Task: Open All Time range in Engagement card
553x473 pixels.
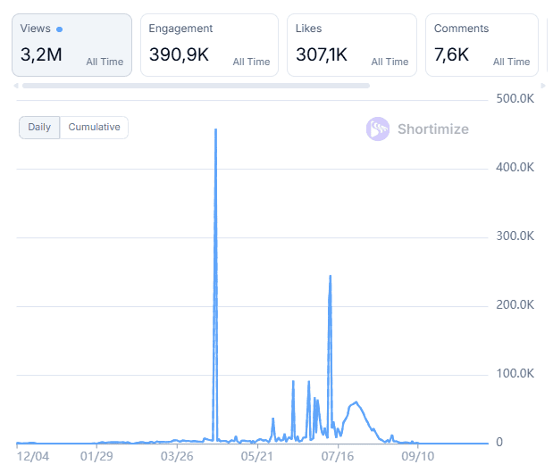Action: 251,62
